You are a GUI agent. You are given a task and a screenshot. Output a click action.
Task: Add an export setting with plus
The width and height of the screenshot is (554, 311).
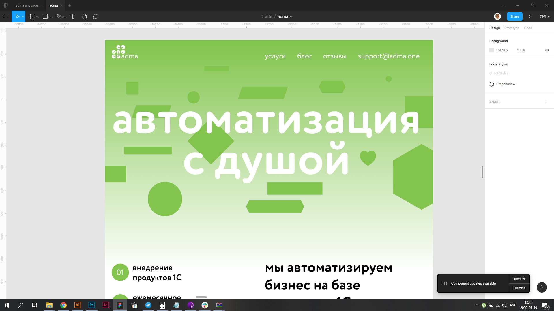pos(546,101)
